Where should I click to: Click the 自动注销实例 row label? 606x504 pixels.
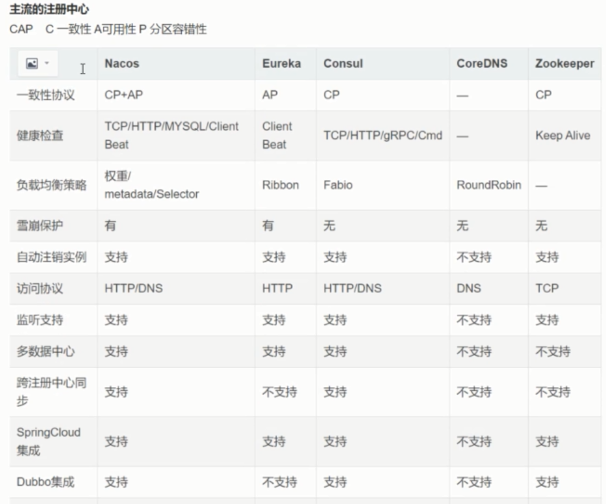(x=51, y=257)
